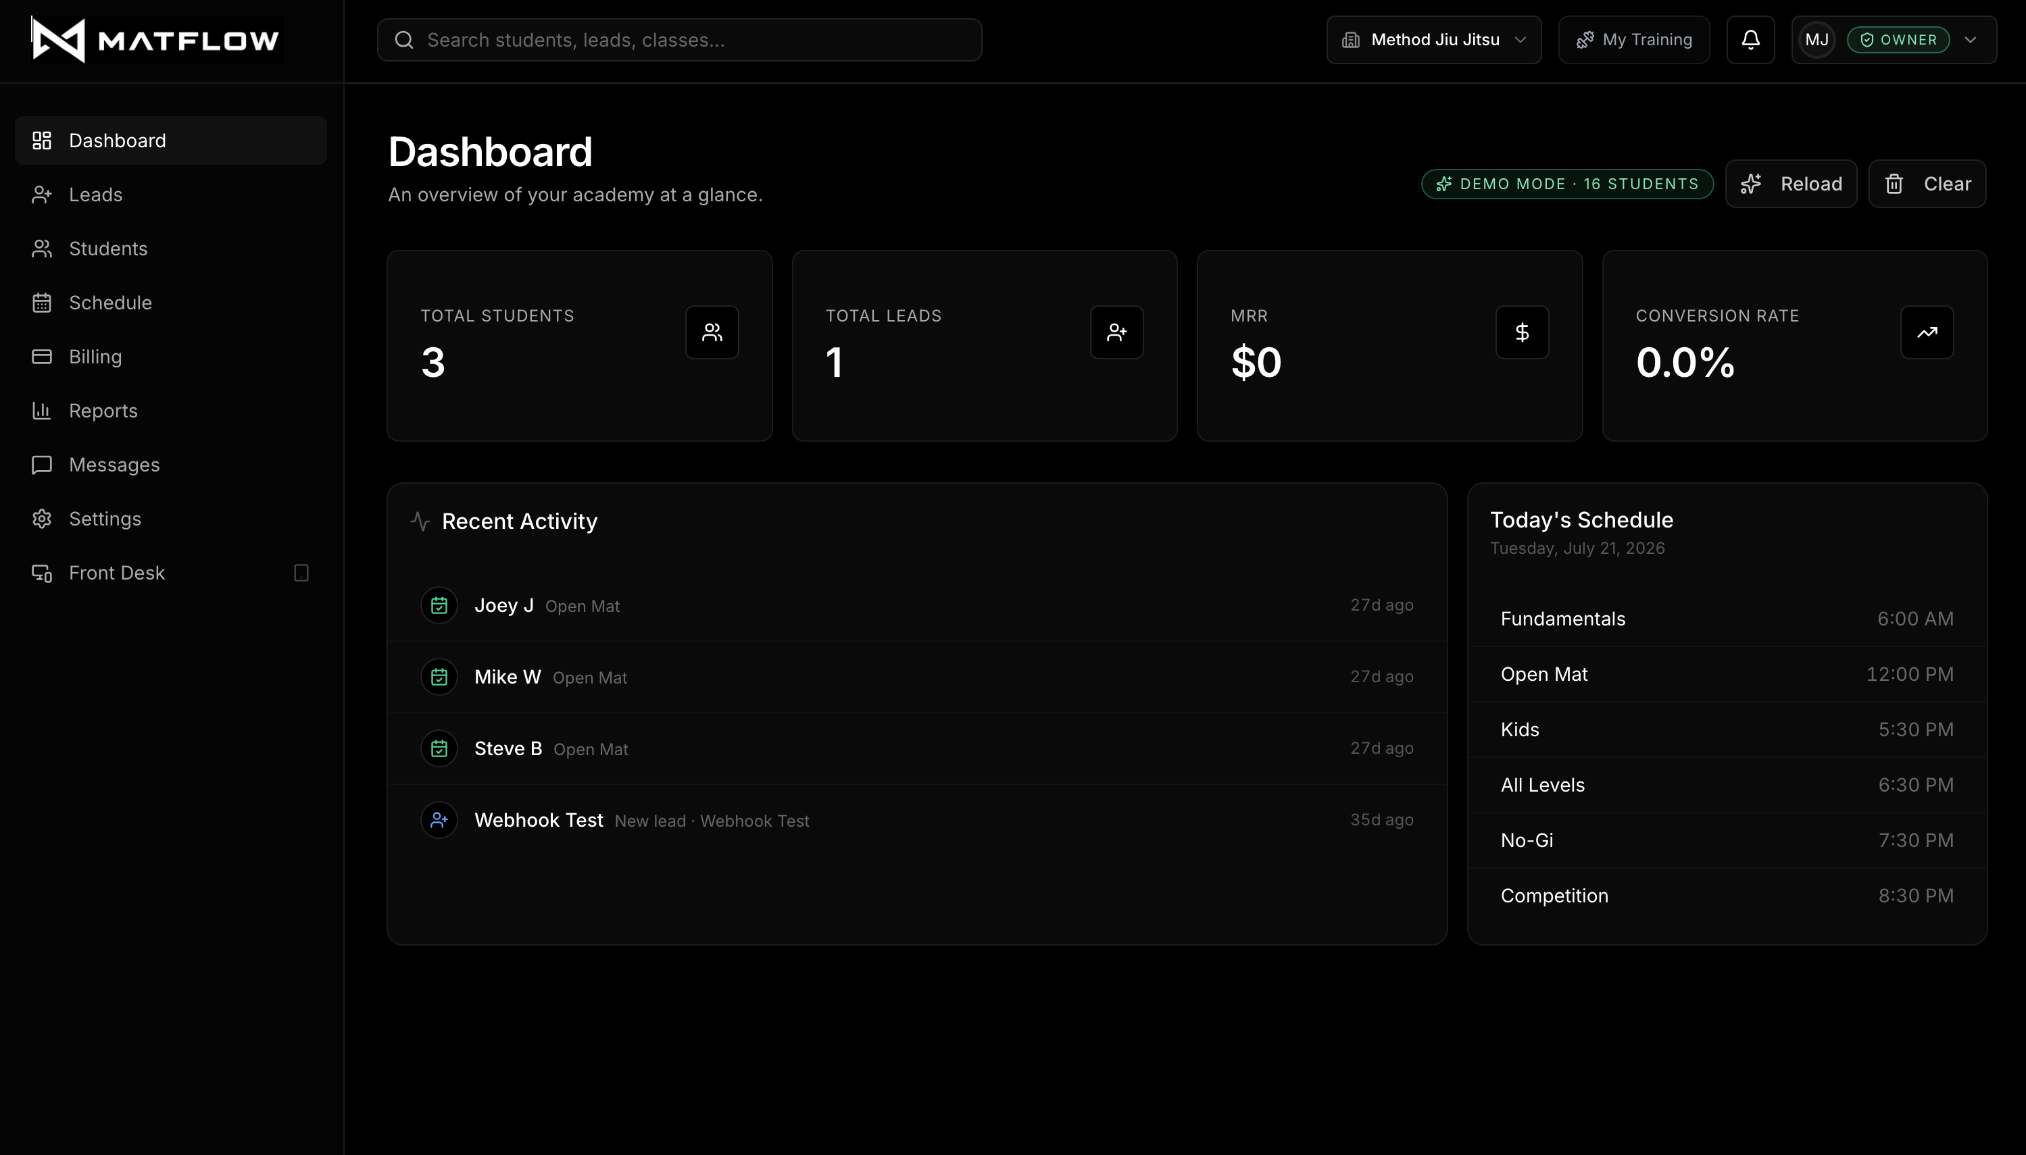
Task: Click the No-Gi 7:30 PM class
Action: point(1727,840)
